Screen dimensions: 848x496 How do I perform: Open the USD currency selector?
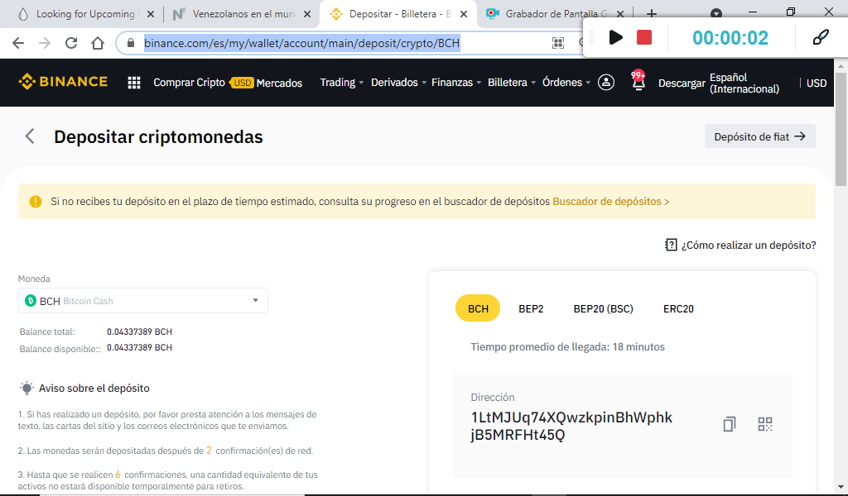tap(816, 83)
